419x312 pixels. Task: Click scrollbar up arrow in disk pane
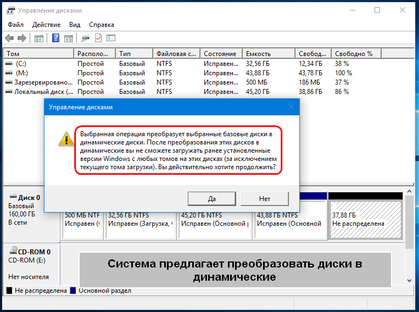409,191
